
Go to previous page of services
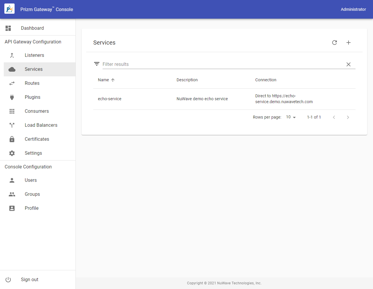(x=334, y=117)
